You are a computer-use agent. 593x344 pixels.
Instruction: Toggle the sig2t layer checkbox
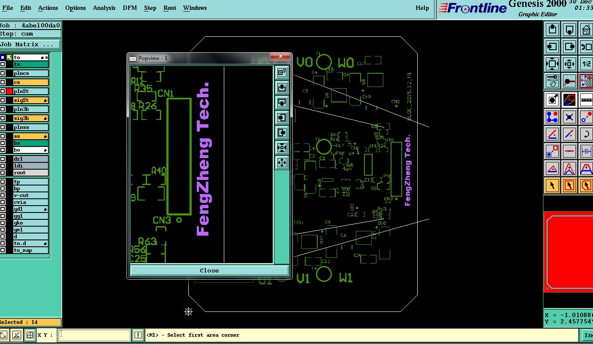tap(3, 100)
